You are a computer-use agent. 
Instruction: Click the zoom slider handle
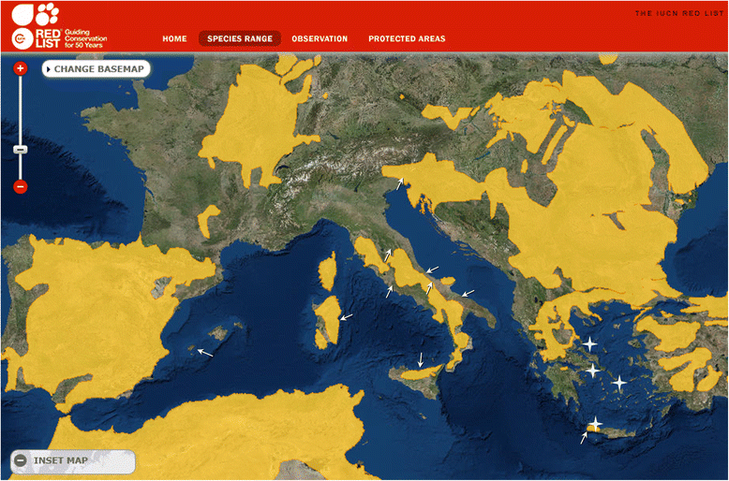[20, 150]
